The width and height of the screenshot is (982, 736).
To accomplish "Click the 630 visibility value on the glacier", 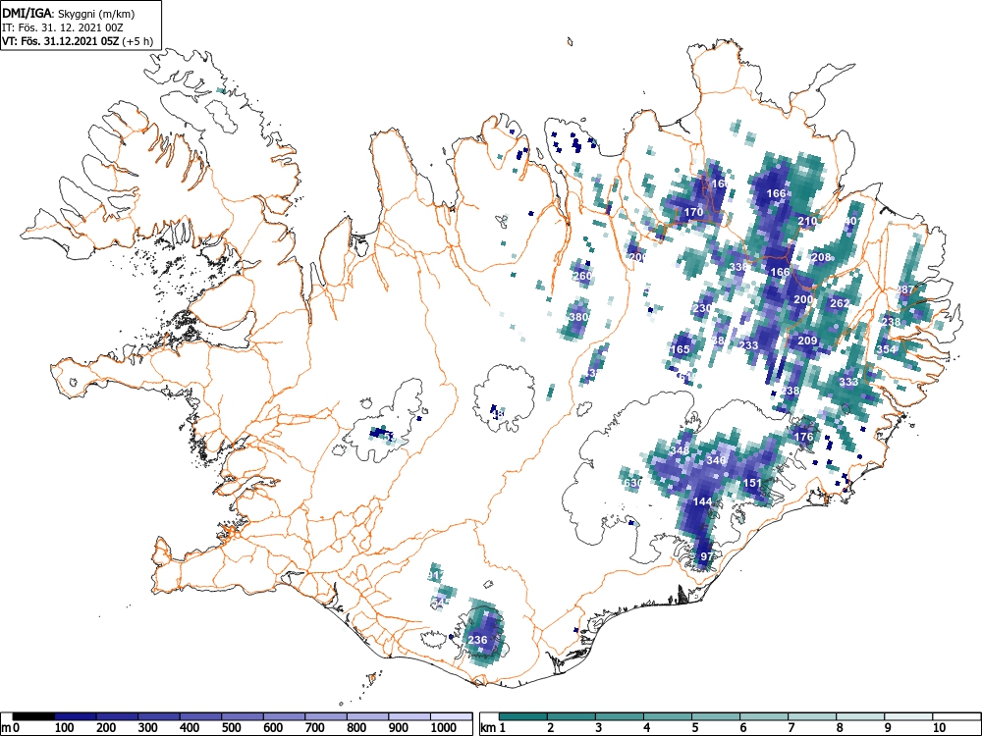I will click(633, 483).
